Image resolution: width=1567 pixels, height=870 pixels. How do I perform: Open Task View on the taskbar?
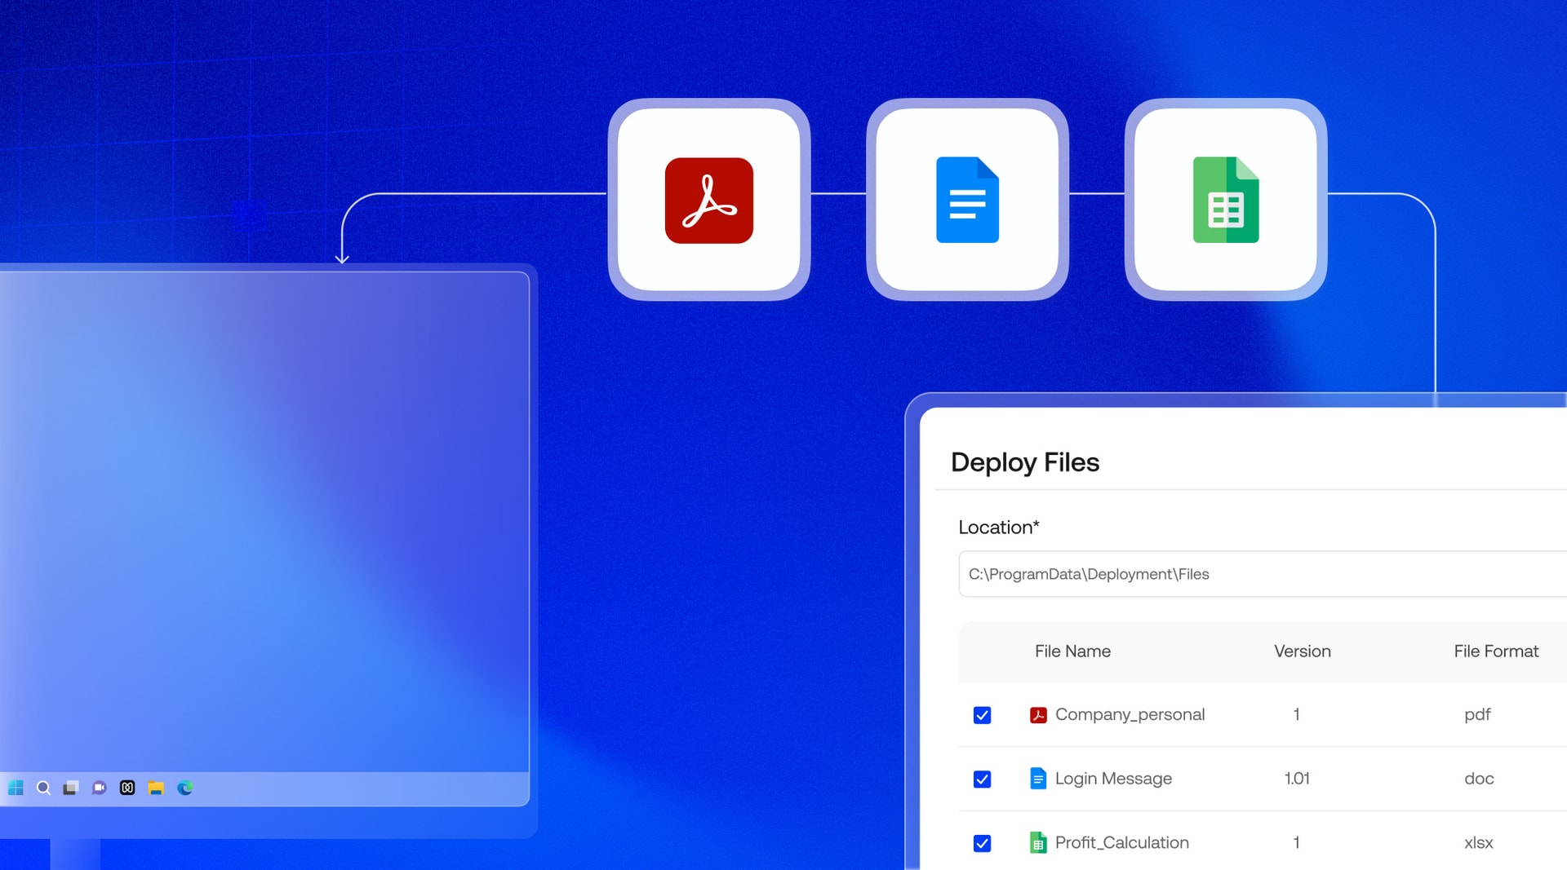tap(71, 788)
